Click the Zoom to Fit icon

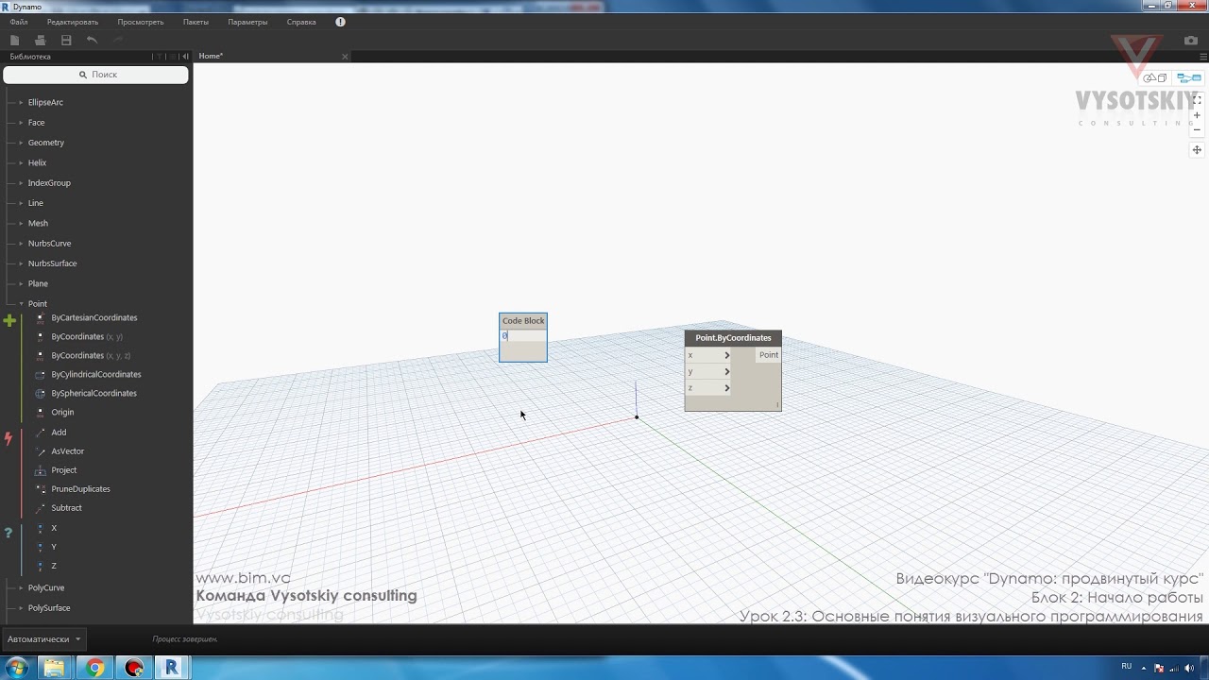1197,99
